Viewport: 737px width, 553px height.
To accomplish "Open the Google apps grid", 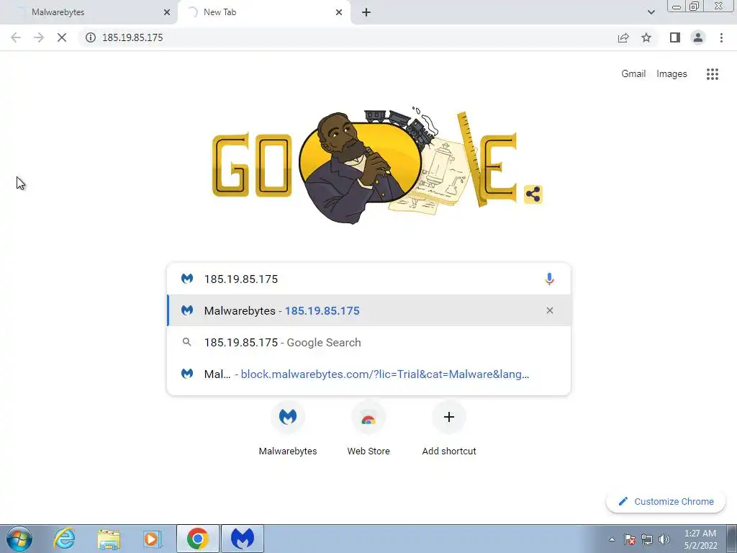I will (713, 74).
